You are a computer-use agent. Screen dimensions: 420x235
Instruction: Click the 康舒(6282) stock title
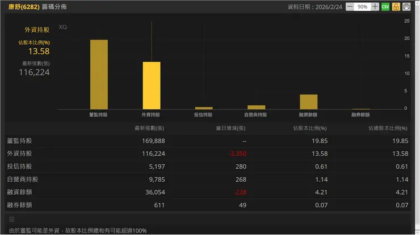(24, 7)
